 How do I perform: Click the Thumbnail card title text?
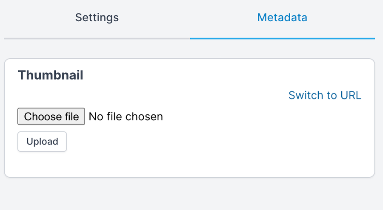tap(51, 75)
